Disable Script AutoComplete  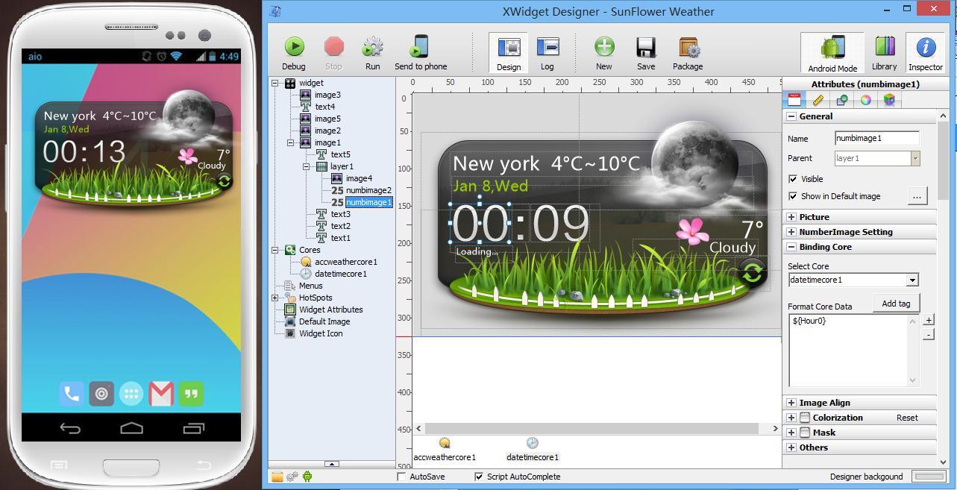click(x=480, y=477)
